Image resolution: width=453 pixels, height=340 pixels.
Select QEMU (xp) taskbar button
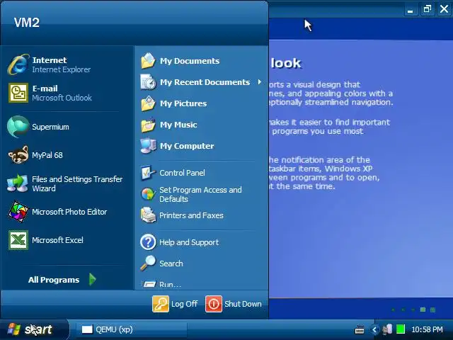(132, 329)
